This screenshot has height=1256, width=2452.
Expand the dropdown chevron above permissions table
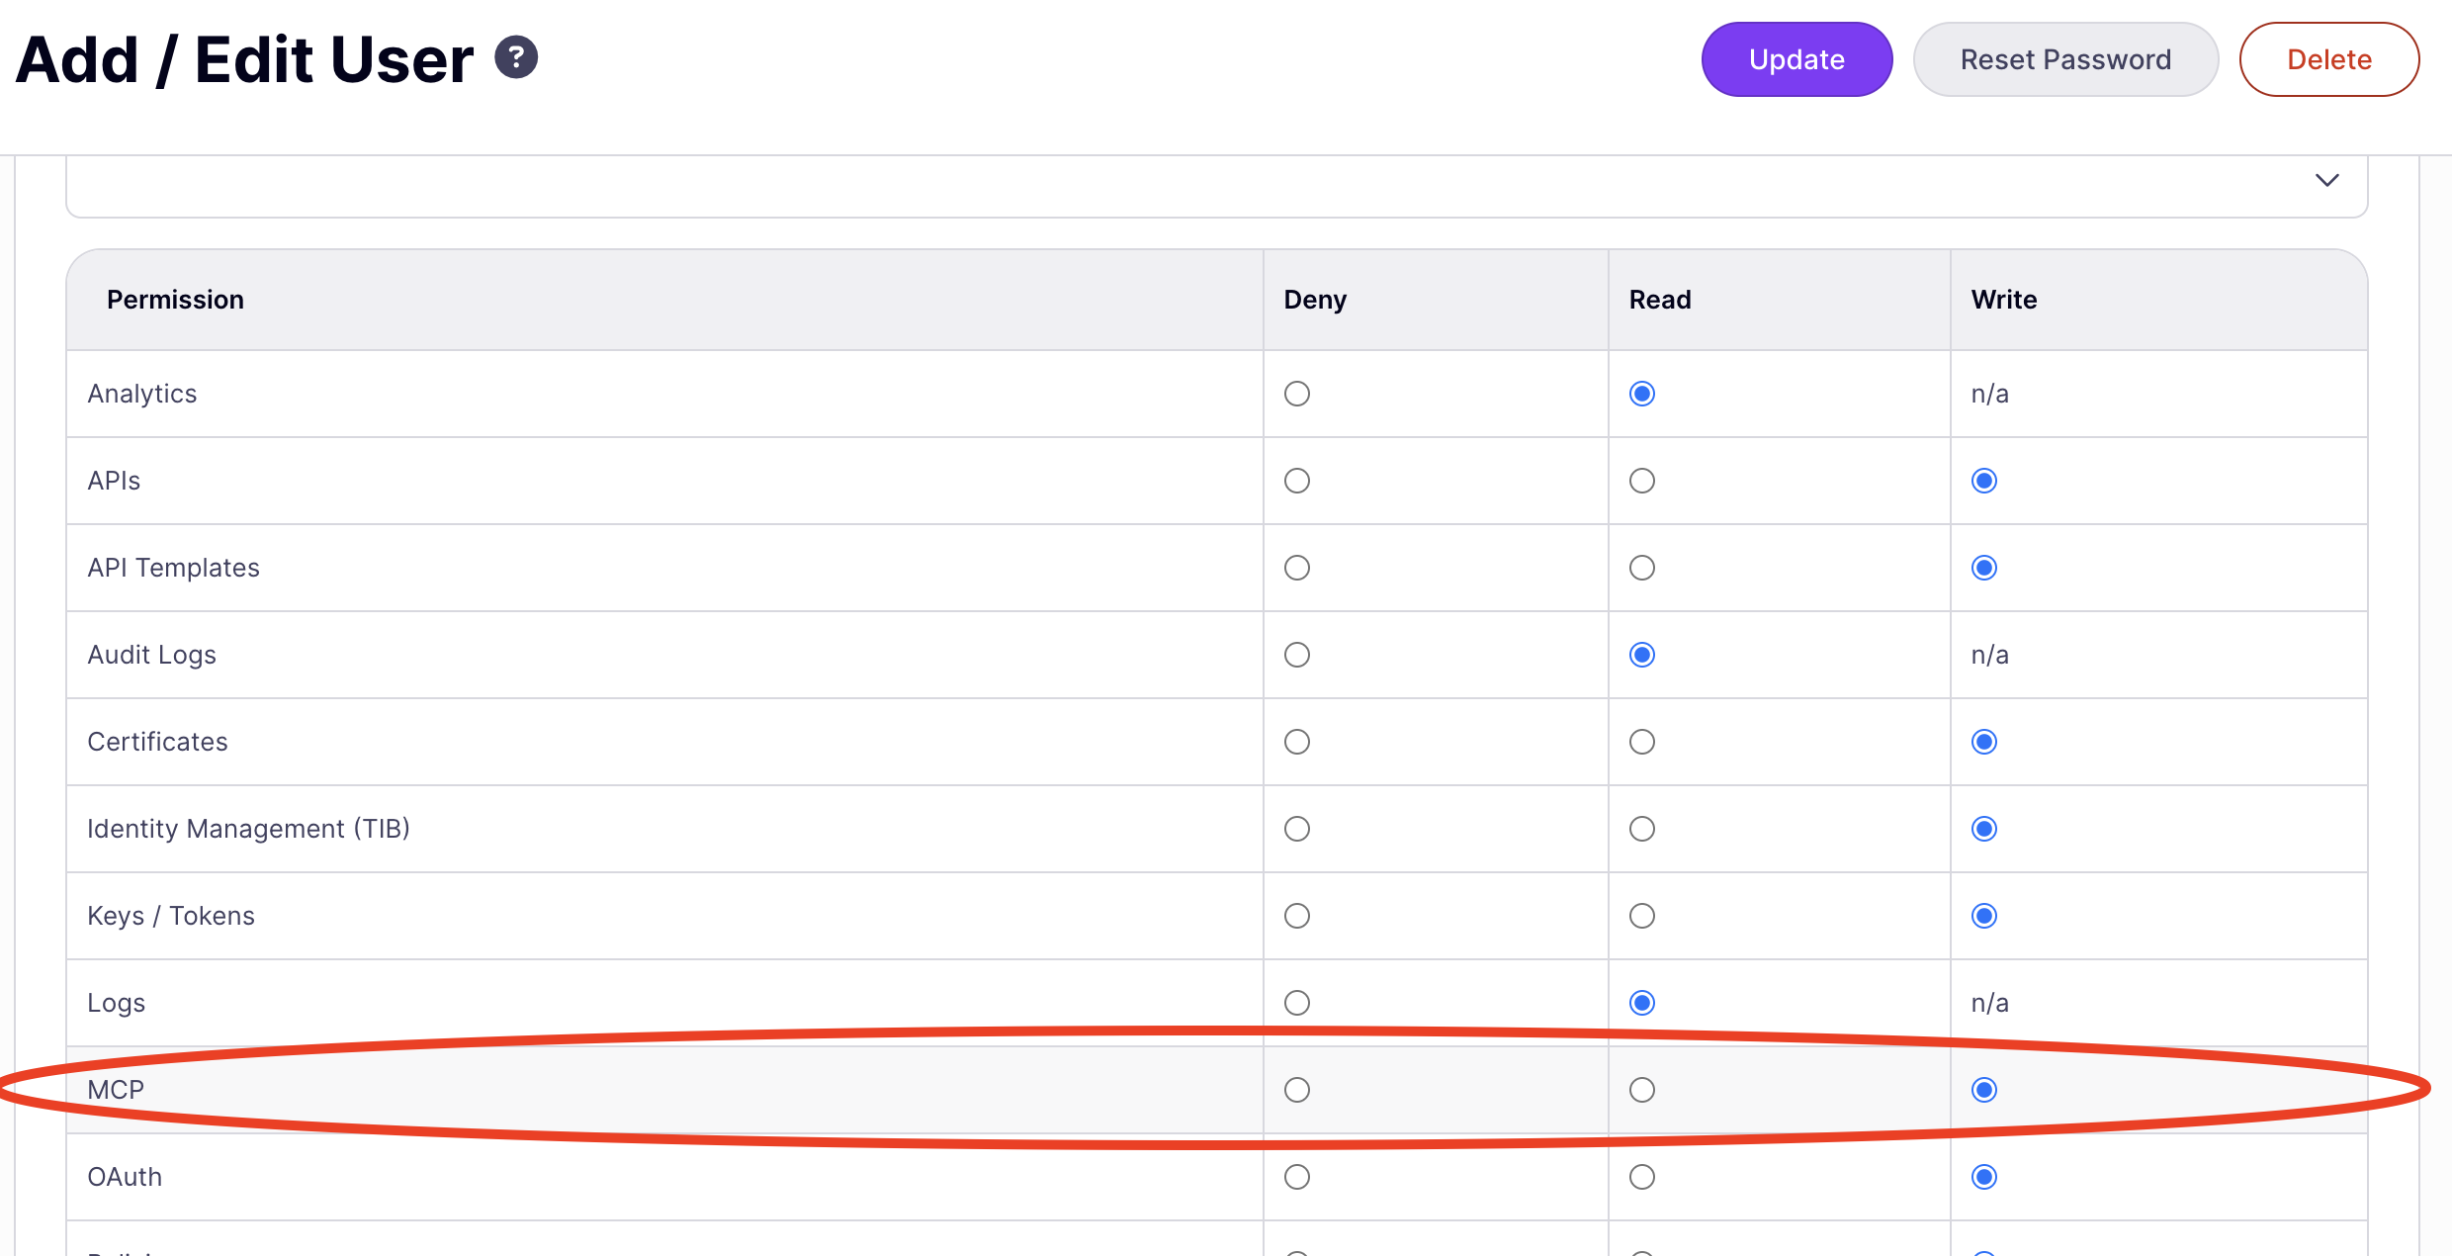pyautogui.click(x=2326, y=180)
